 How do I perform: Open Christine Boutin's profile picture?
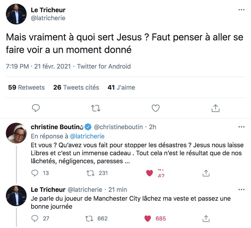16,133
